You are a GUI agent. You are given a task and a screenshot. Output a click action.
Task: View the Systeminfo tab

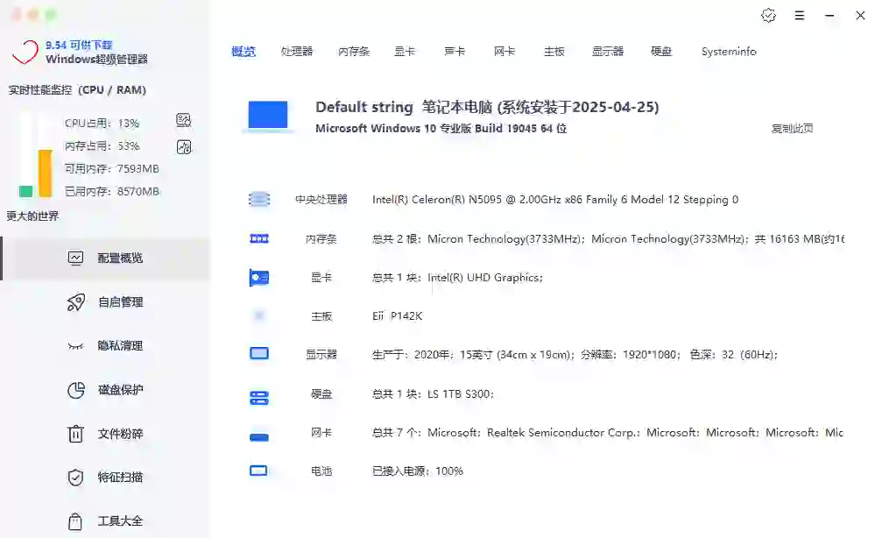pos(729,52)
